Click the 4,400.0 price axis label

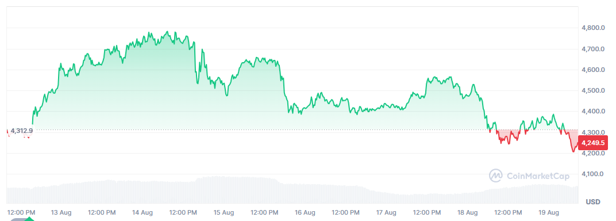pyautogui.click(x=593, y=112)
